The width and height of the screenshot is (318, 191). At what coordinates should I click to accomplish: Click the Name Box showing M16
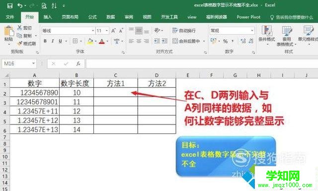(x=19, y=64)
